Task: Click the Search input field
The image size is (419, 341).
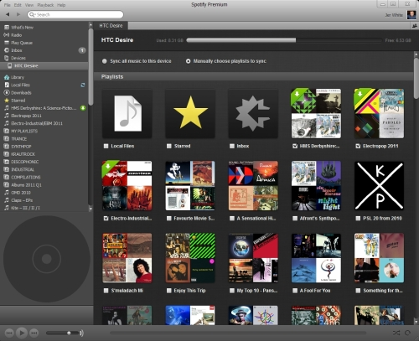Action: (75, 14)
